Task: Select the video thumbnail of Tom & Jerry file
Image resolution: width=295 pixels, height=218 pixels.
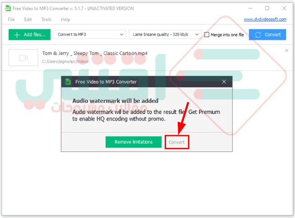Action: click(23, 58)
